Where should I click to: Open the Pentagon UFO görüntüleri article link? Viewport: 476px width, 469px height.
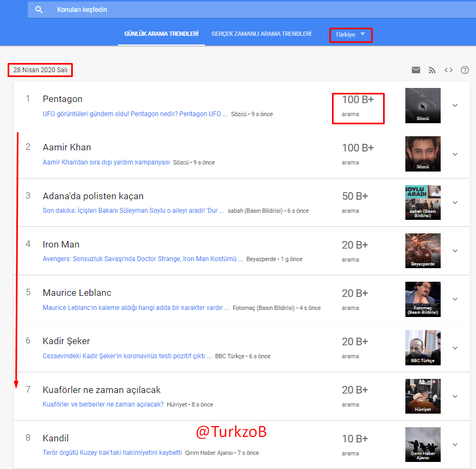pyautogui.click(x=135, y=114)
